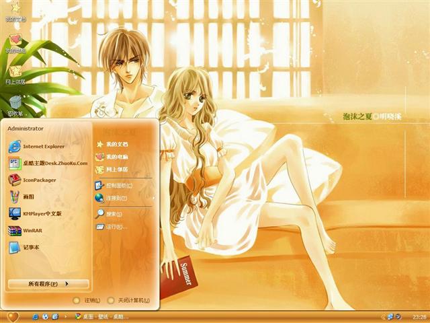Open Network Neighborhood desktop icon
This screenshot has width=430, height=323.
point(15,75)
